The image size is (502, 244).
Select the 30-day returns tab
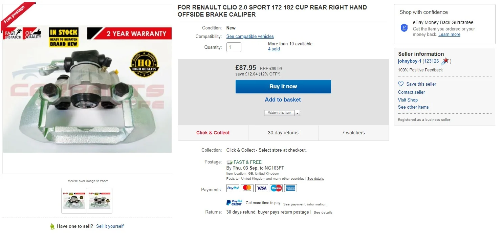click(x=283, y=133)
